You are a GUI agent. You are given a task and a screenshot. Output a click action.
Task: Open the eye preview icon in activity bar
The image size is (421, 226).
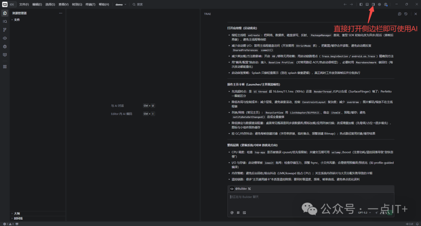pyautogui.click(x=5, y=38)
